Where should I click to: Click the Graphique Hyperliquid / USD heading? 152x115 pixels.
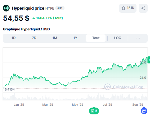click(x=26, y=29)
